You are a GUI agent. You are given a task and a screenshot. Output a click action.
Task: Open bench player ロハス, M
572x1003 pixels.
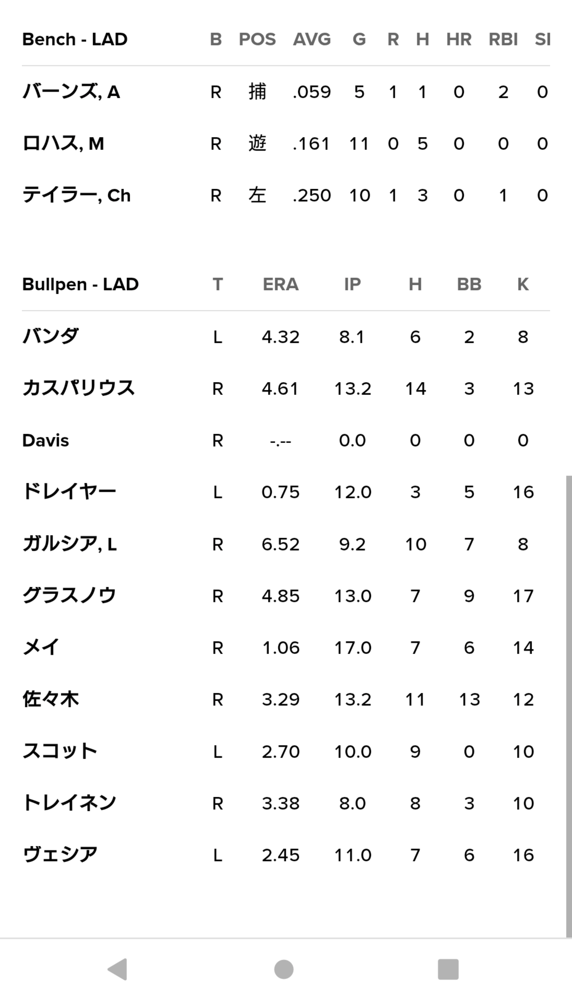(63, 143)
